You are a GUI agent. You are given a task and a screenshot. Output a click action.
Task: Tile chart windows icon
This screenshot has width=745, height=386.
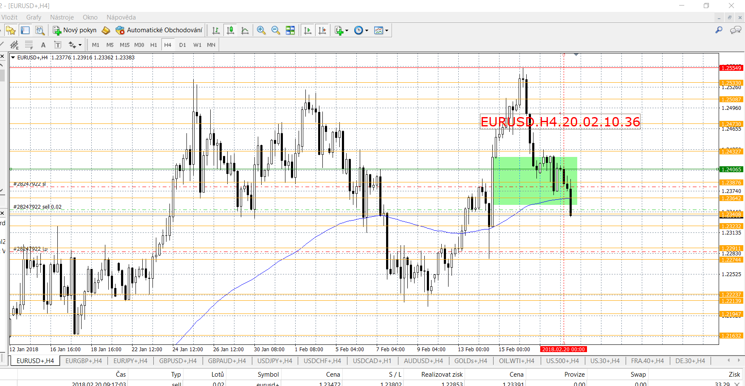290,30
